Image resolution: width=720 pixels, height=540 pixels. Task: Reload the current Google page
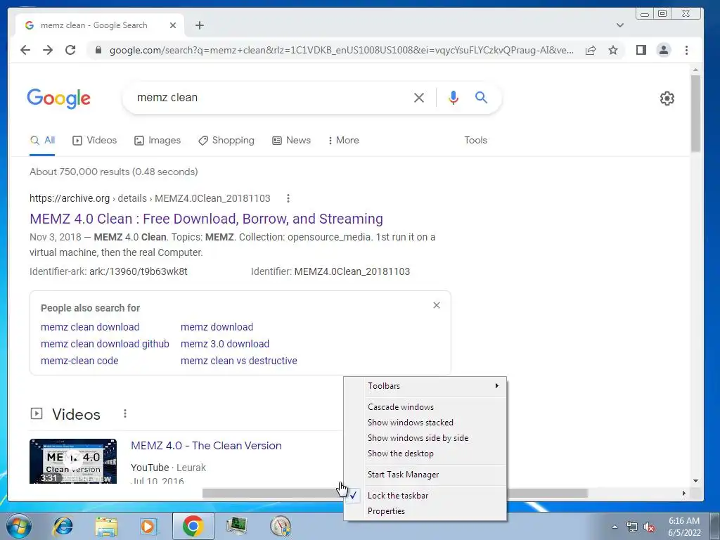pos(70,50)
